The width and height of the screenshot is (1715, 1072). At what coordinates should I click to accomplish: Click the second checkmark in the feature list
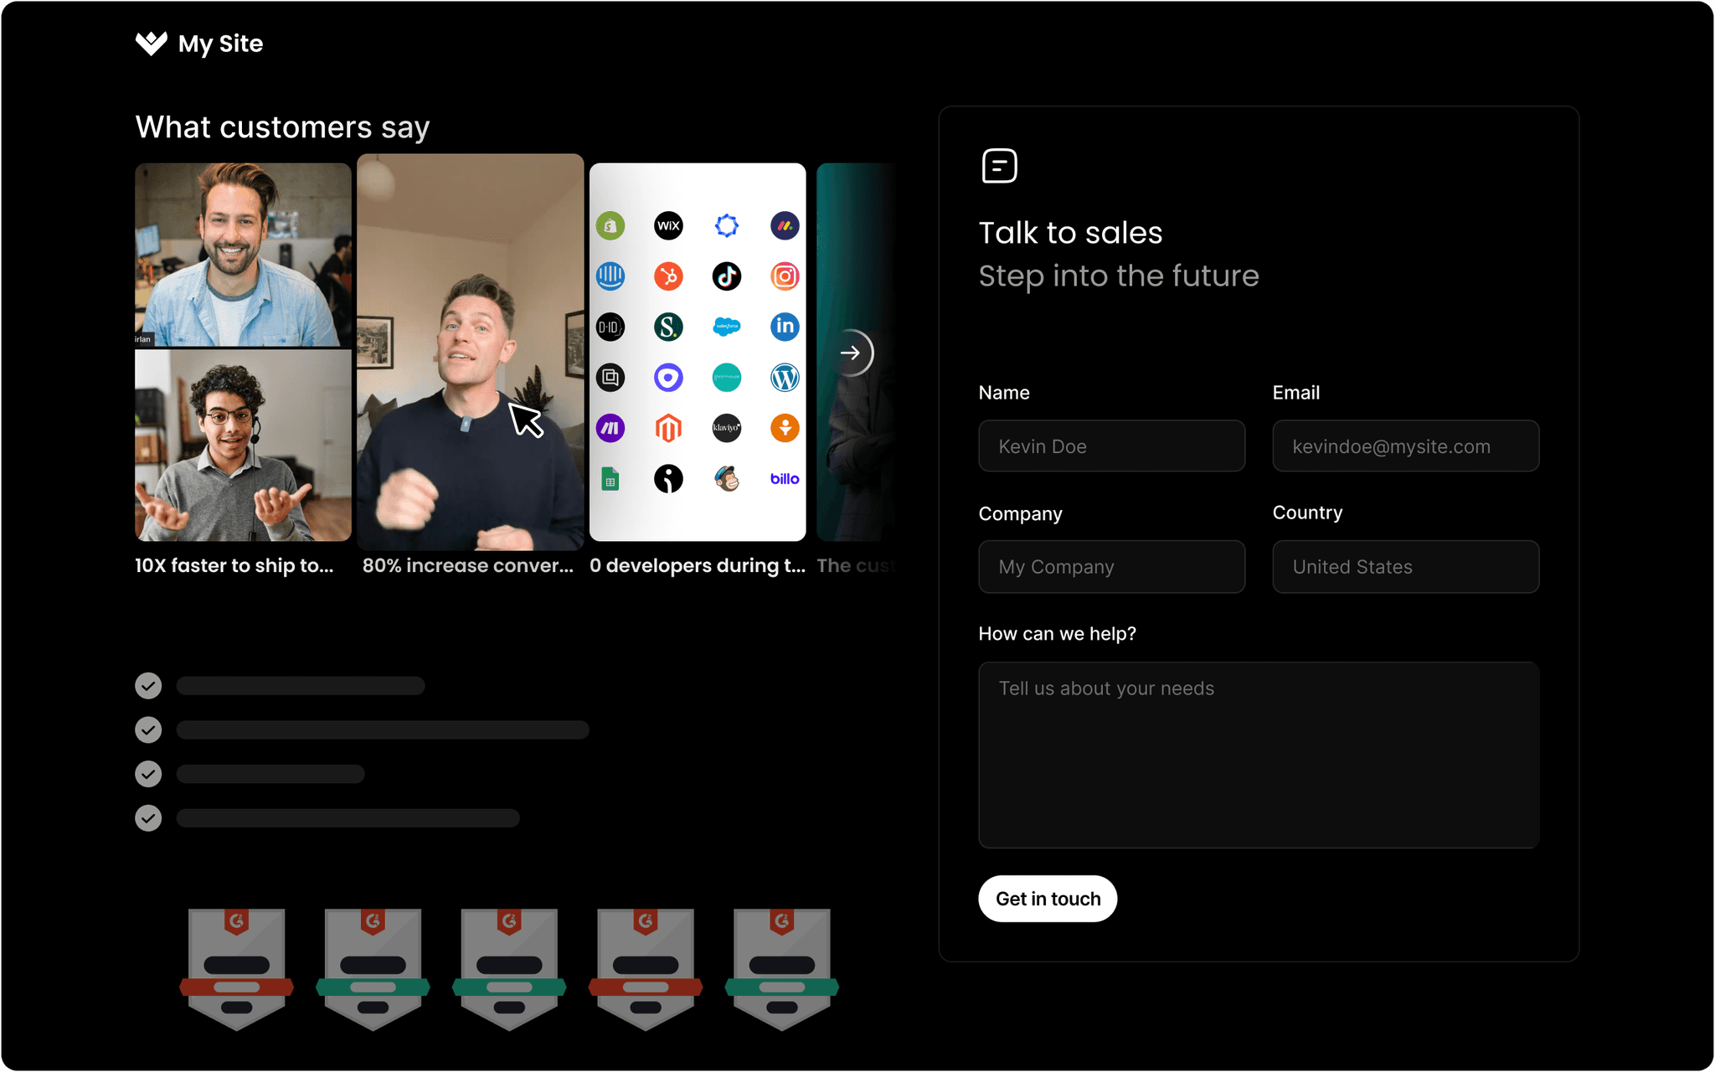point(148,730)
